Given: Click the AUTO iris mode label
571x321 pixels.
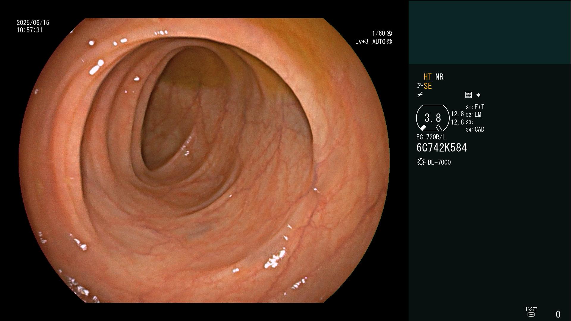Looking at the screenshot, I should tap(379, 42).
